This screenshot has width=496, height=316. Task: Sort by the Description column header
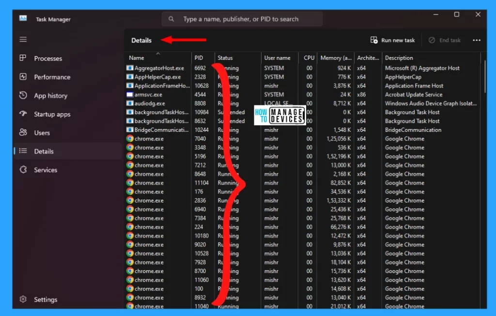[431, 58]
